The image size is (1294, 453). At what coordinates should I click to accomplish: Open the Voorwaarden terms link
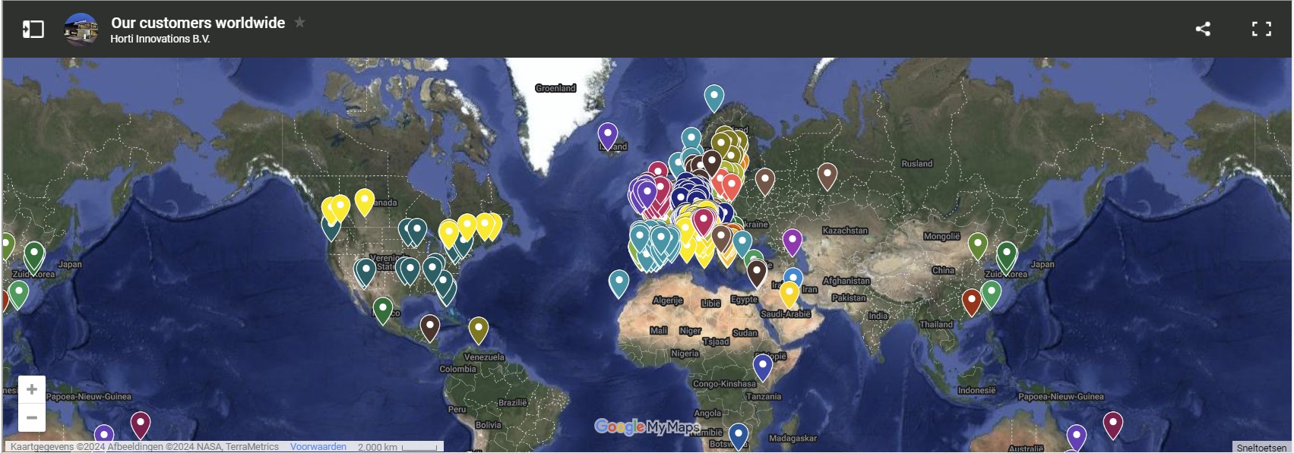tap(318, 447)
